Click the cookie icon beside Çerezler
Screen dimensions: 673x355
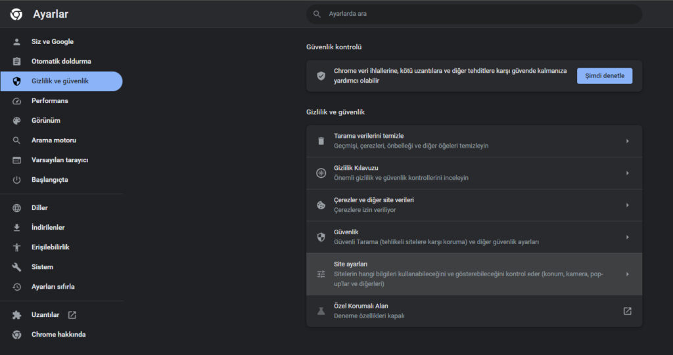click(x=321, y=205)
